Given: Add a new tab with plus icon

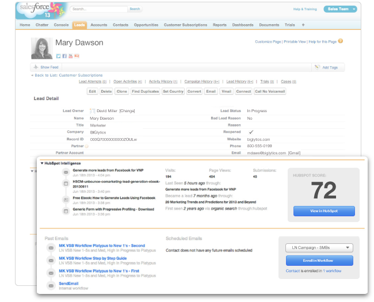Looking at the screenshot, I should (x=303, y=25).
